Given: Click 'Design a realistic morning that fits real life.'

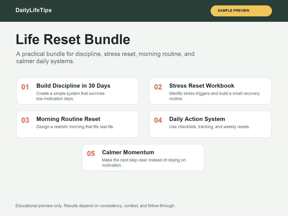Looking at the screenshot, I should [x=75, y=127].
